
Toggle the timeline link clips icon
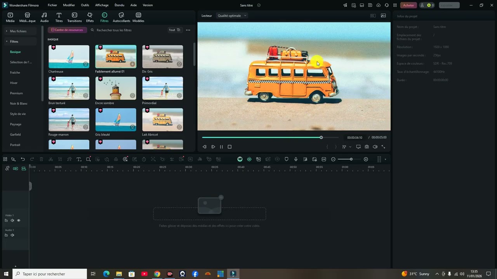[x=7, y=168]
